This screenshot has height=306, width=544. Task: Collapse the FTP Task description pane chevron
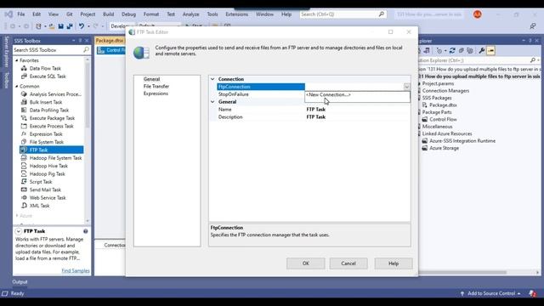18,231
